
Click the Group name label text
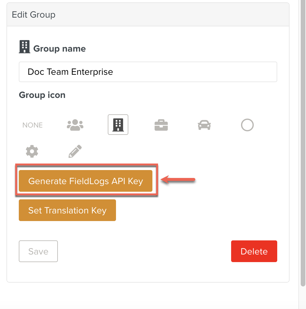[x=59, y=49]
